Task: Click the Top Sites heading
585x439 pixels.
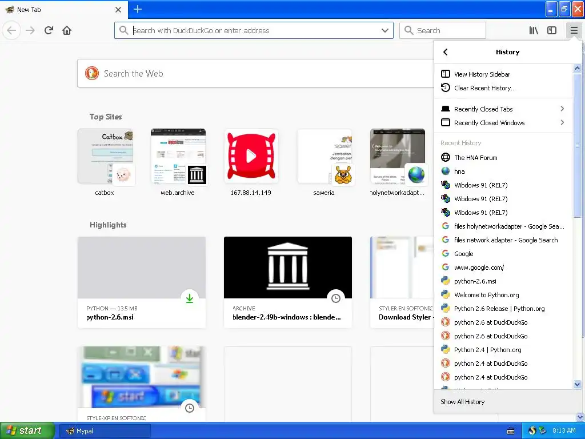Action: (x=106, y=117)
